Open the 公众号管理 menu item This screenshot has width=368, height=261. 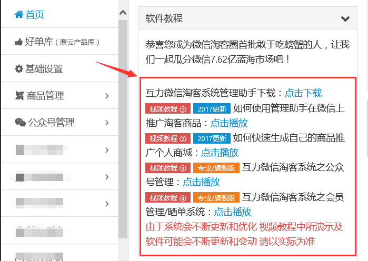(x=59, y=123)
